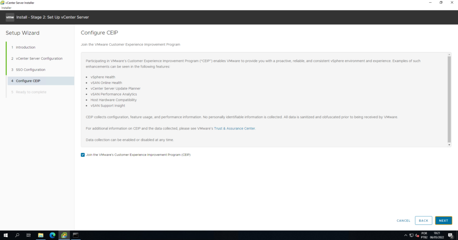Close the vCenter Server Installer window

[x=452, y=3]
